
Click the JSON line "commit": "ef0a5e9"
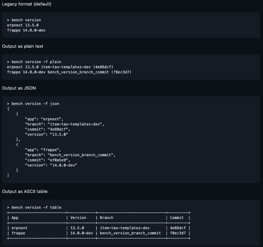tap(47, 160)
